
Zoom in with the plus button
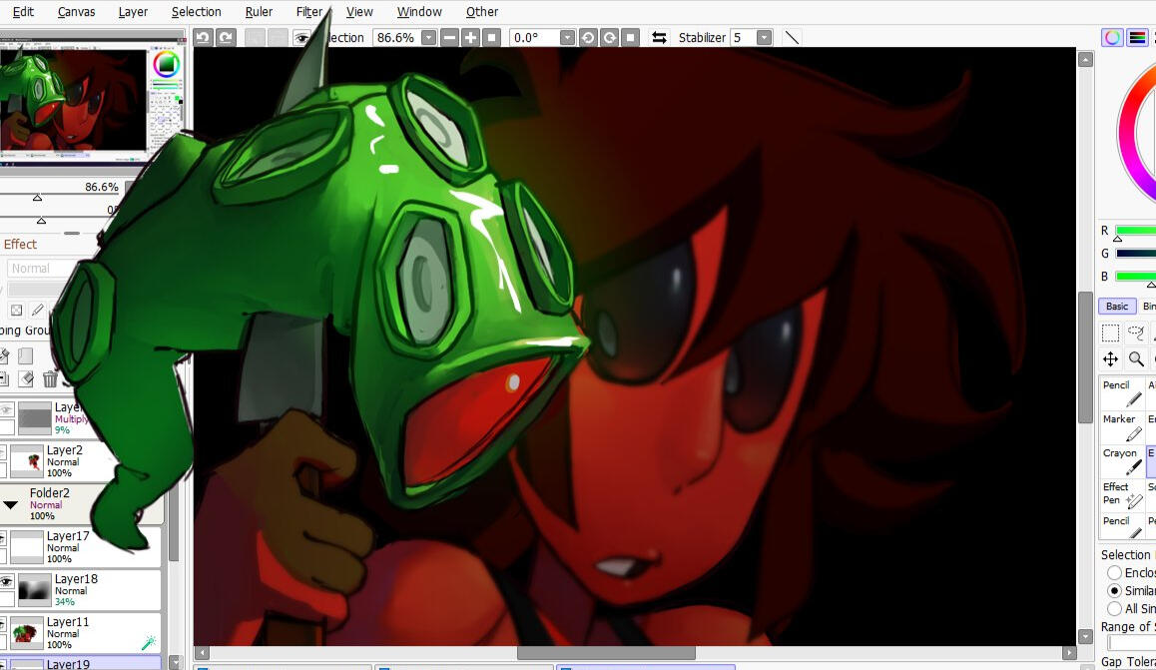coord(471,37)
